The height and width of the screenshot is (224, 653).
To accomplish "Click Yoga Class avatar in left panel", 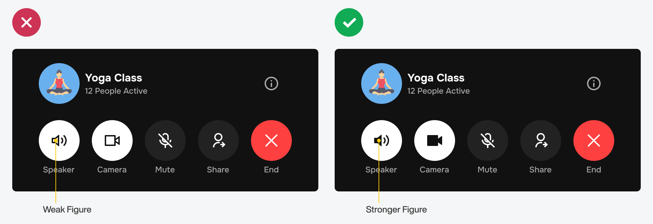I will (x=59, y=83).
